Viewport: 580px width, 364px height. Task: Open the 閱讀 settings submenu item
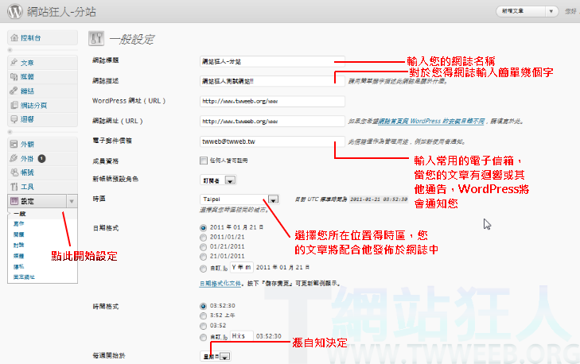coord(18,234)
